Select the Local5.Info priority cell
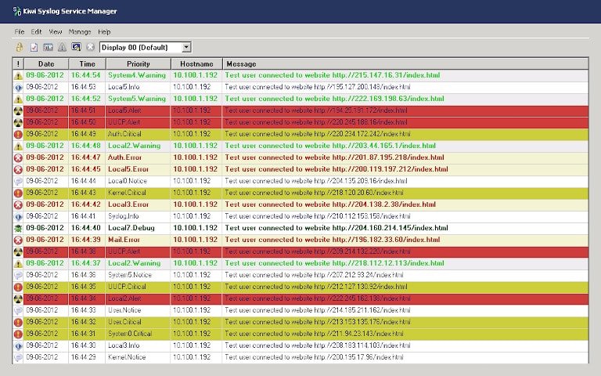The image size is (601, 376). pos(139,87)
